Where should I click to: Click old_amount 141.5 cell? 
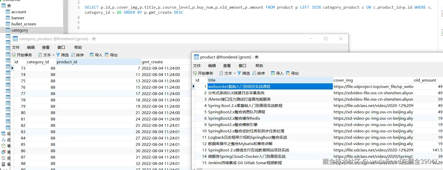pos(428,150)
